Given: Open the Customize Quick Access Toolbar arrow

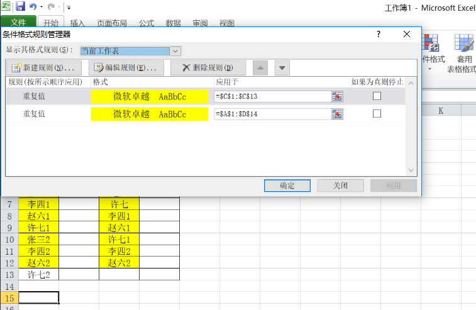Looking at the screenshot, I should click(69, 8).
